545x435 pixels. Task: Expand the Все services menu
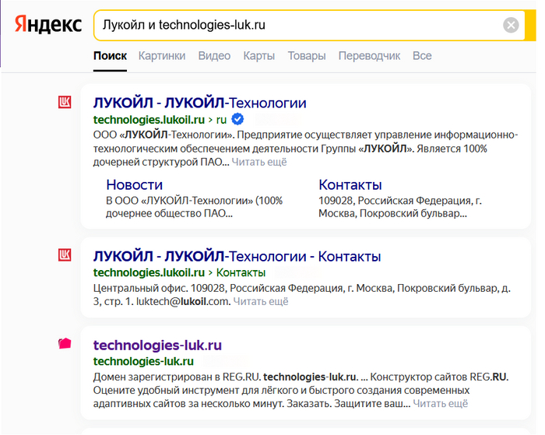tap(422, 56)
